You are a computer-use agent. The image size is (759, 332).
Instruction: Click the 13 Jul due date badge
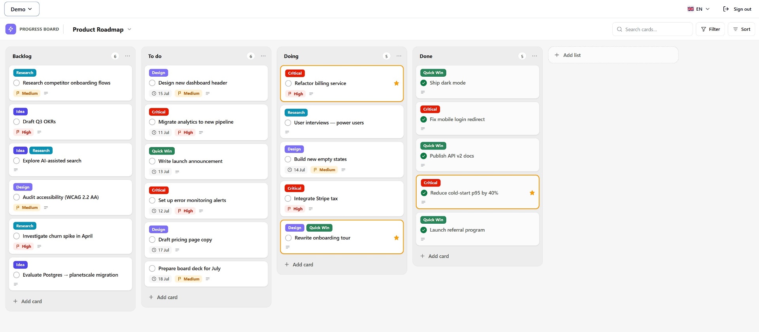click(x=160, y=172)
